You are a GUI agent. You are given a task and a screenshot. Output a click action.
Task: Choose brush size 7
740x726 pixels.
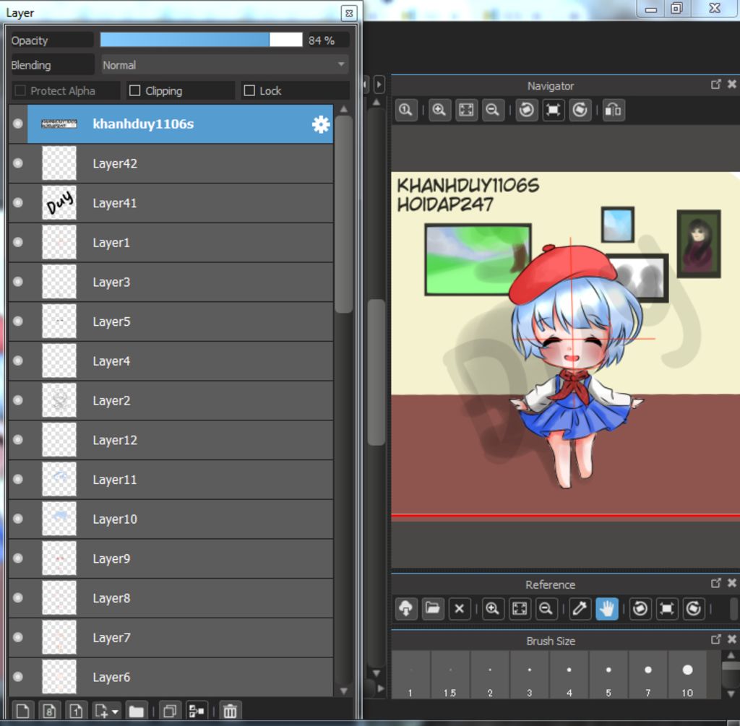(648, 675)
